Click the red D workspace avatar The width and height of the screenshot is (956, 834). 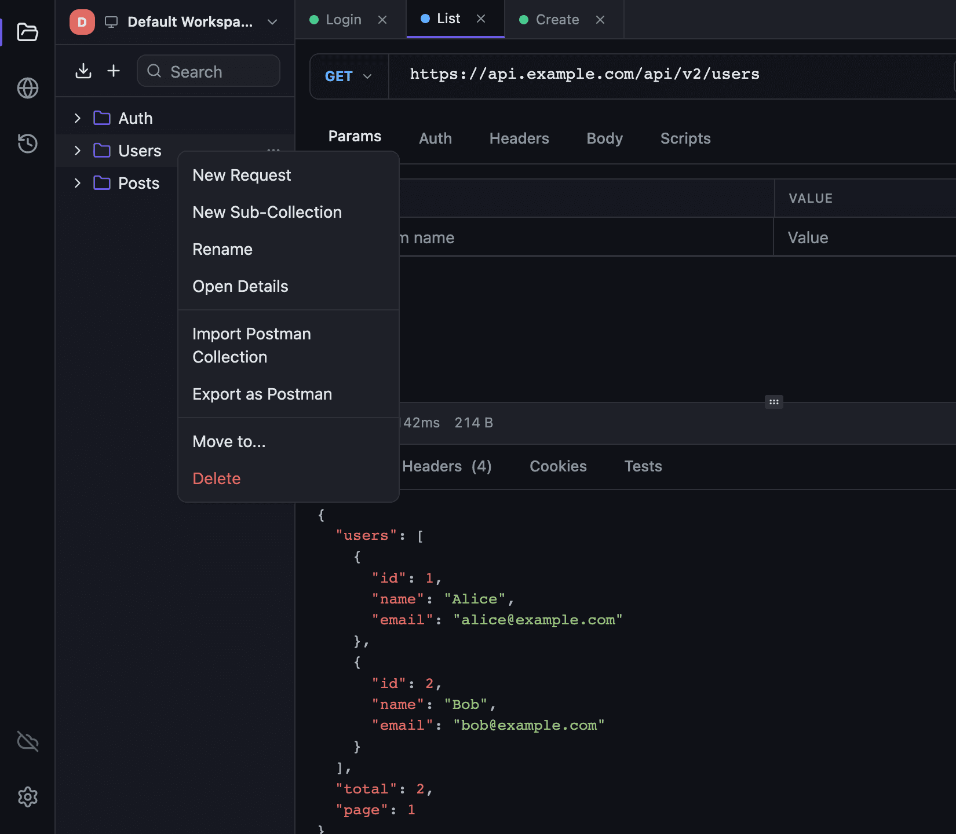click(82, 22)
